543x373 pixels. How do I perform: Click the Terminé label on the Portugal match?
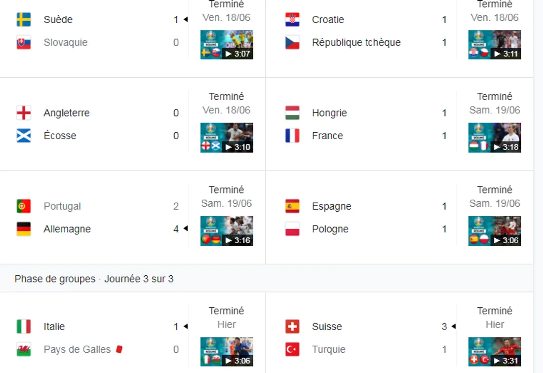tap(227, 189)
